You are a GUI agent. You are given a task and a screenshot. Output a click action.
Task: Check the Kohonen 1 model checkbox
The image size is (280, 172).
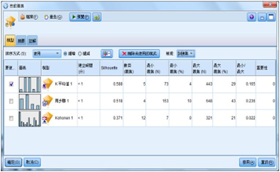pos(11,118)
